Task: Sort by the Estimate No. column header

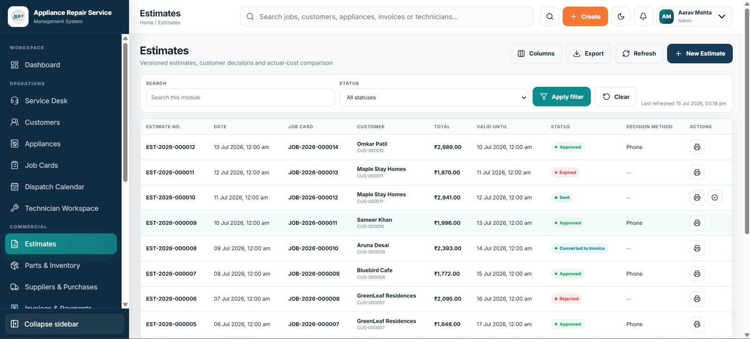Action: [163, 127]
